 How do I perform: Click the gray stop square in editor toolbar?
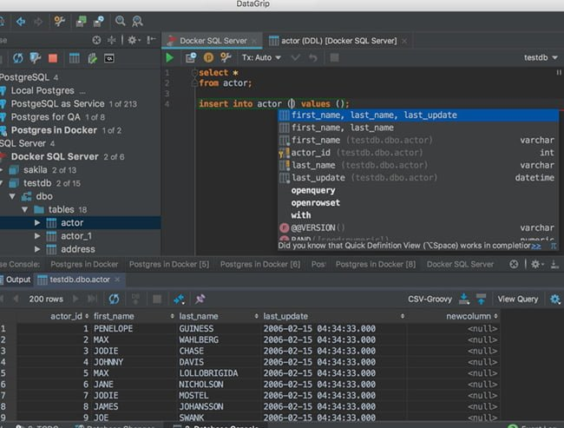tap(335, 57)
